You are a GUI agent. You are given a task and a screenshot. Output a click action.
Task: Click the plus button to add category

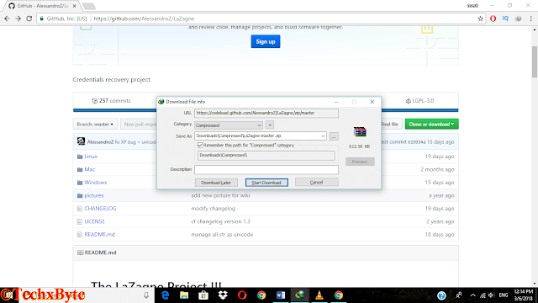click(x=270, y=125)
